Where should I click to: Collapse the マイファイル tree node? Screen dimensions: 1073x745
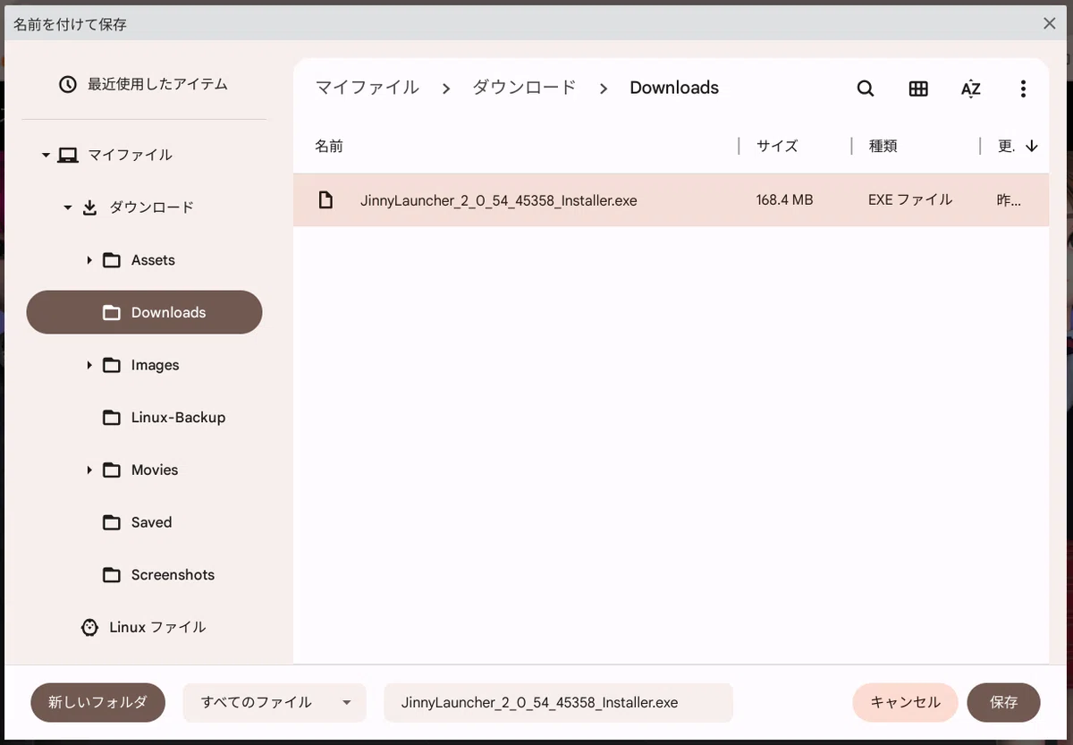click(x=46, y=156)
